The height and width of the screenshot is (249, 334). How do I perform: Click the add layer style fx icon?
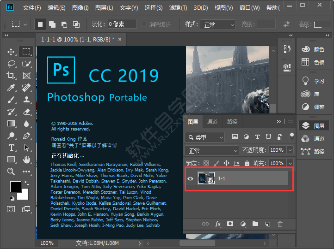coord(218,224)
